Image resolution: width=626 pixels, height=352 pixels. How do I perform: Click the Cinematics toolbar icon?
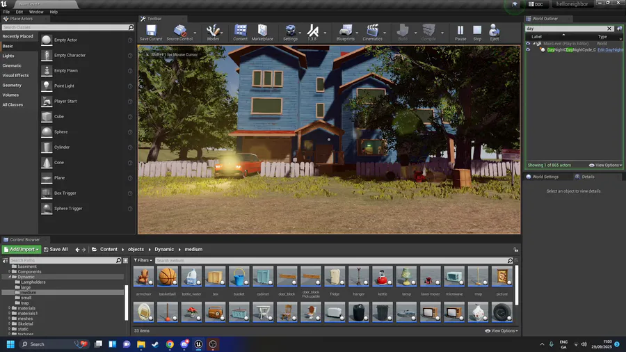[373, 33]
